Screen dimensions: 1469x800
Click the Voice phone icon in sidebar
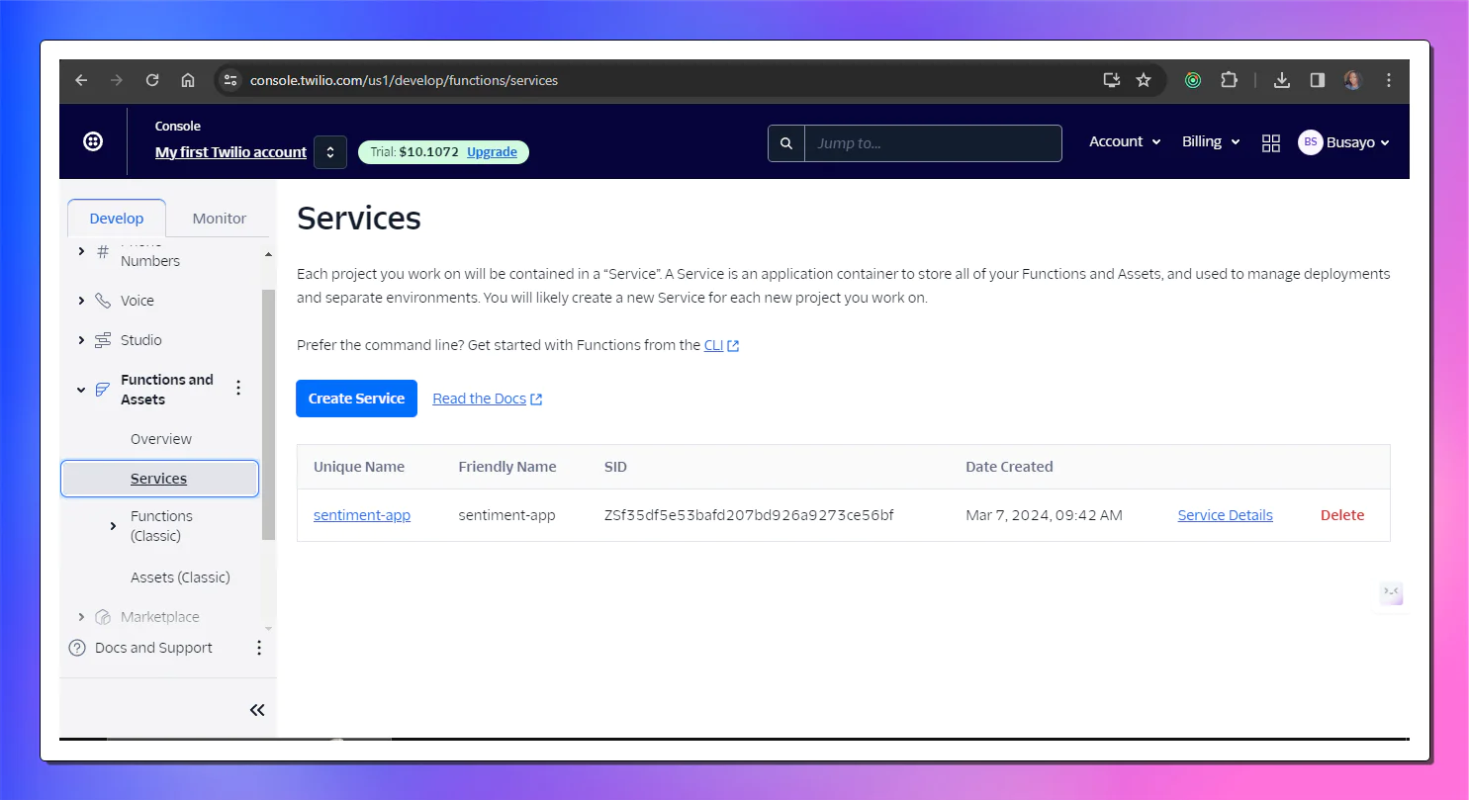click(x=103, y=301)
